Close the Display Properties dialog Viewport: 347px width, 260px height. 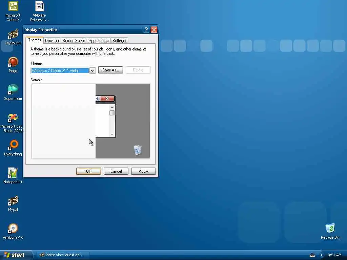154,30
